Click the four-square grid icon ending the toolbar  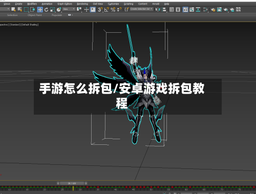[238, 9]
